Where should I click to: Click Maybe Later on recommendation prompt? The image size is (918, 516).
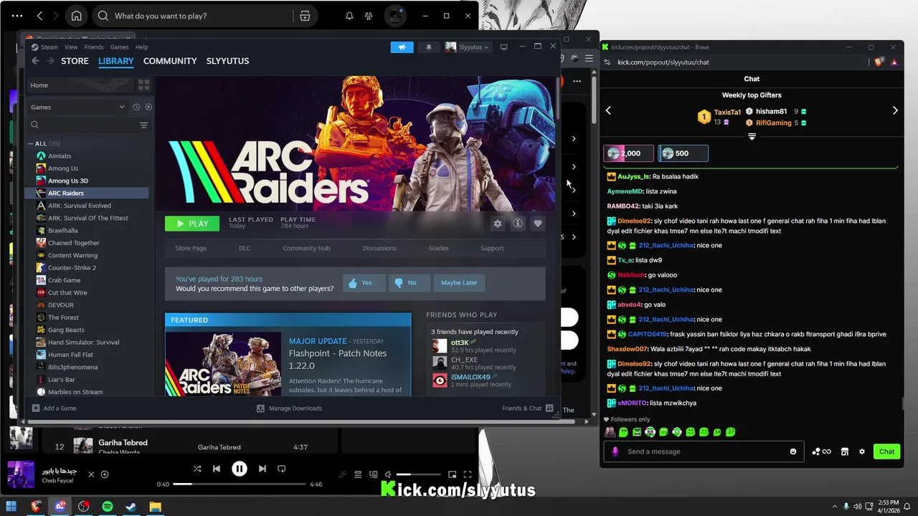click(x=459, y=282)
